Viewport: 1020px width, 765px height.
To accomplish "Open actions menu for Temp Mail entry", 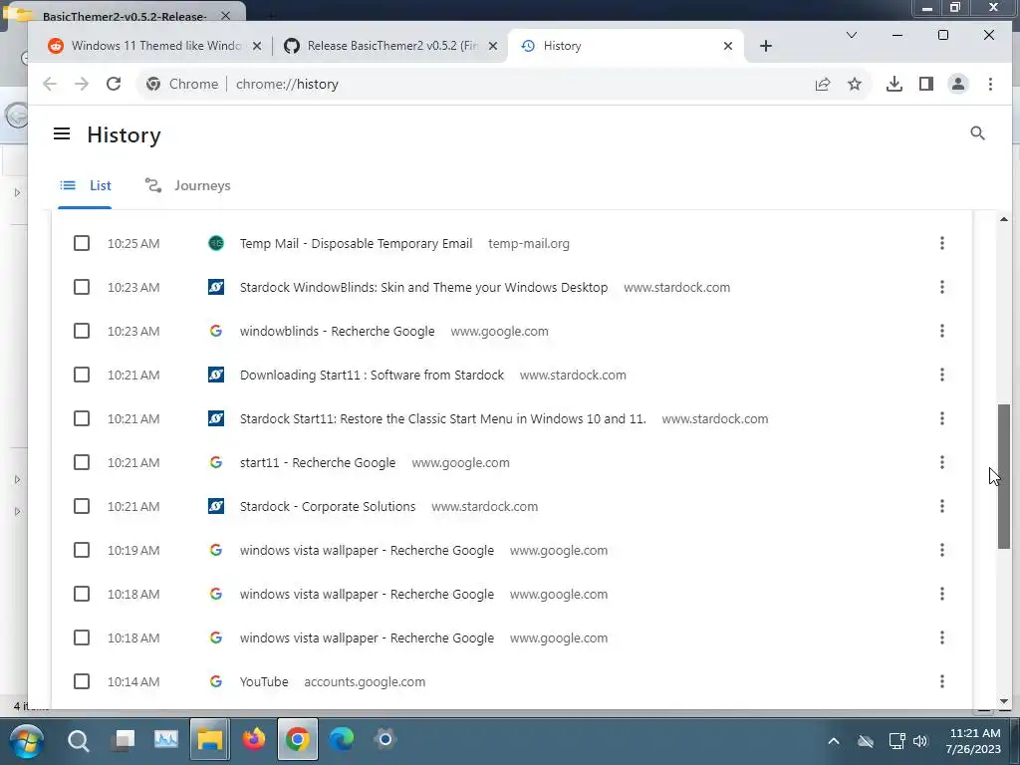I will (942, 243).
